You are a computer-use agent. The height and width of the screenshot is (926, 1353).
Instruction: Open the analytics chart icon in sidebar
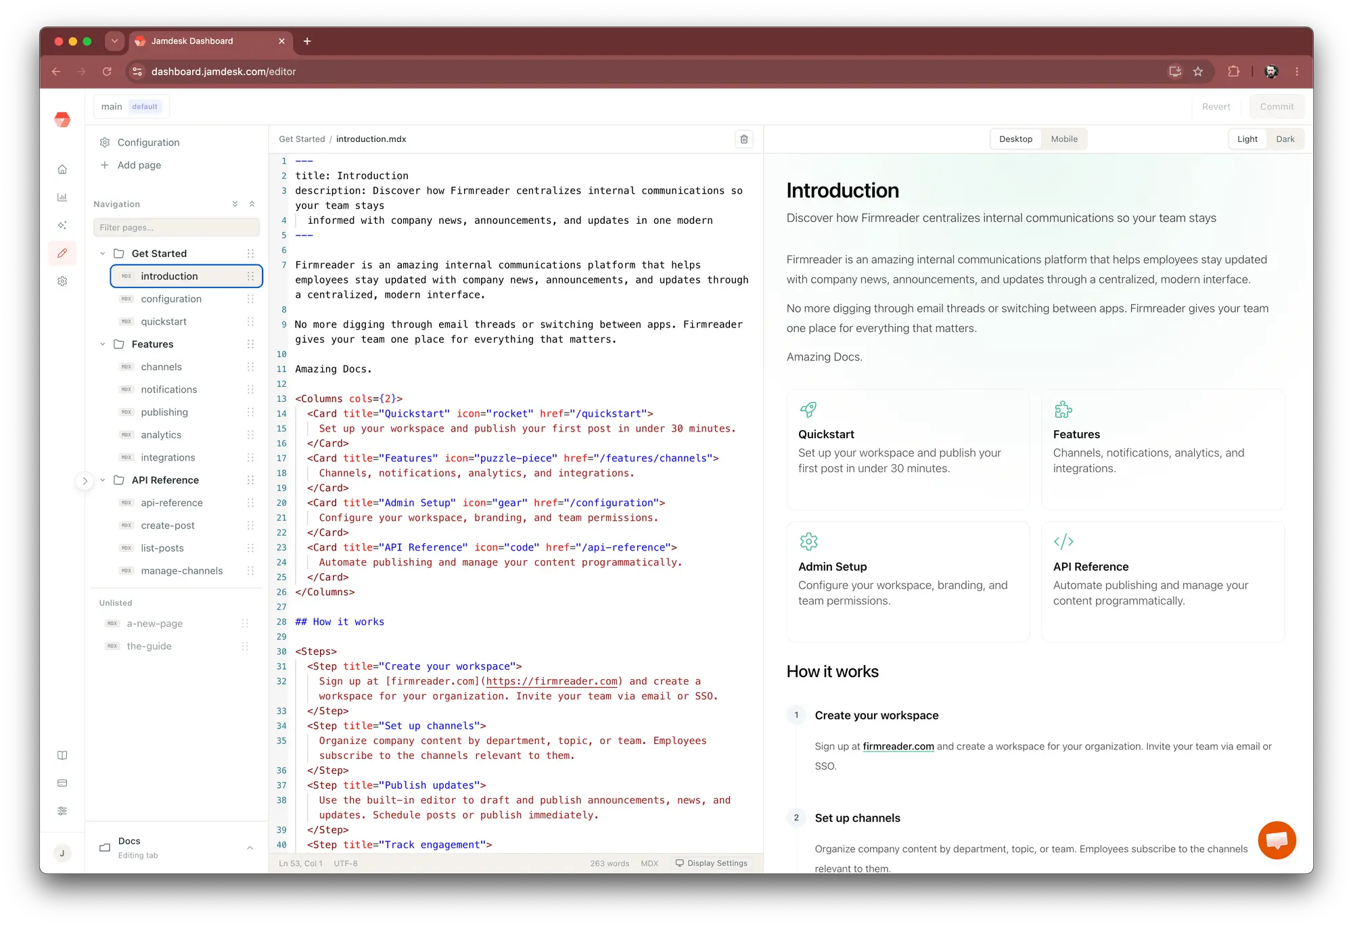62,197
